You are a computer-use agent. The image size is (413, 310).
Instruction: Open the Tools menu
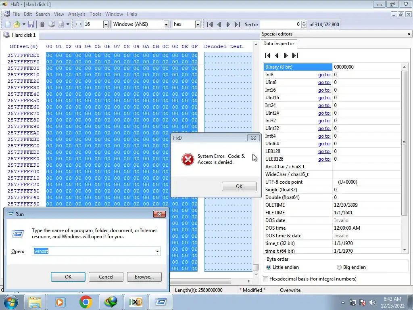(x=95, y=14)
